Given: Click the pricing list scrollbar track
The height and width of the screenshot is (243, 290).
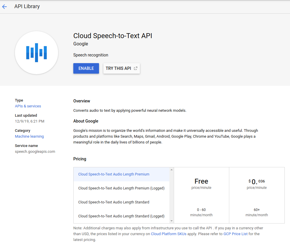Looking at the screenshot, I should [171, 195].
